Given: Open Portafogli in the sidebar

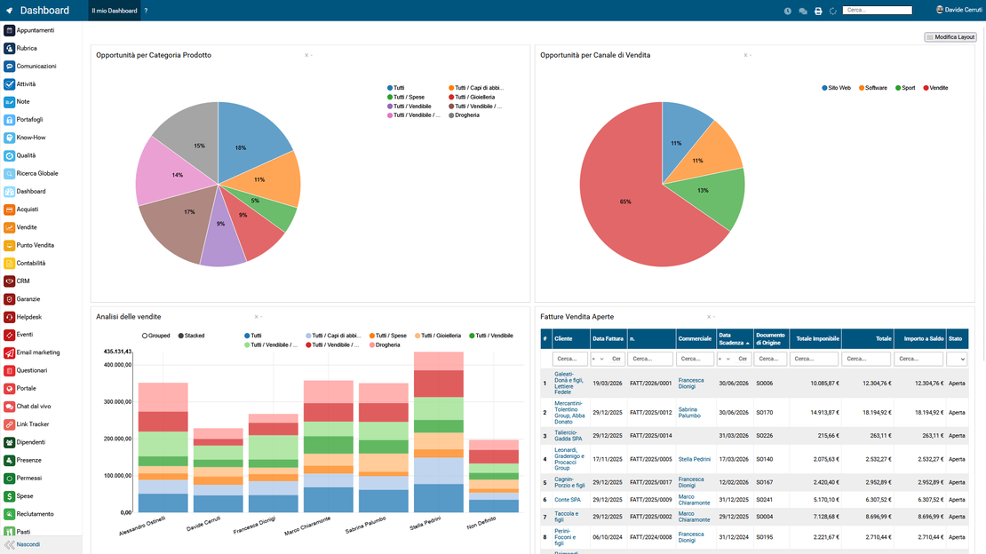Looking at the screenshot, I should [x=23, y=120].
